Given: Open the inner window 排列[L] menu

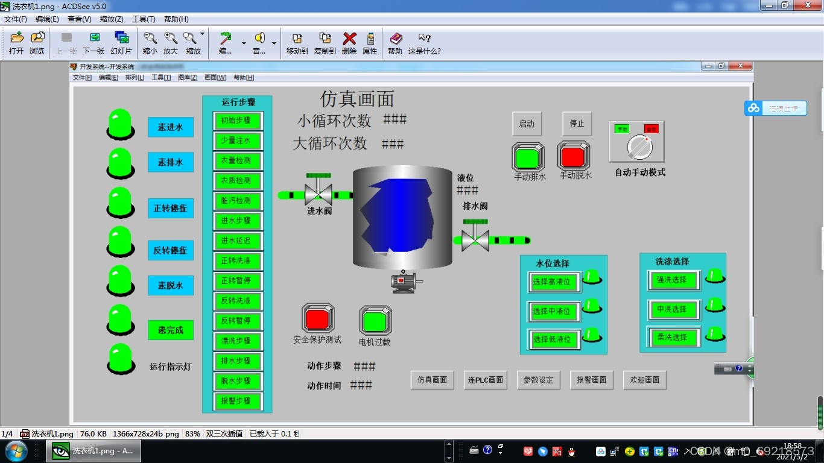Looking at the screenshot, I should tap(135, 78).
